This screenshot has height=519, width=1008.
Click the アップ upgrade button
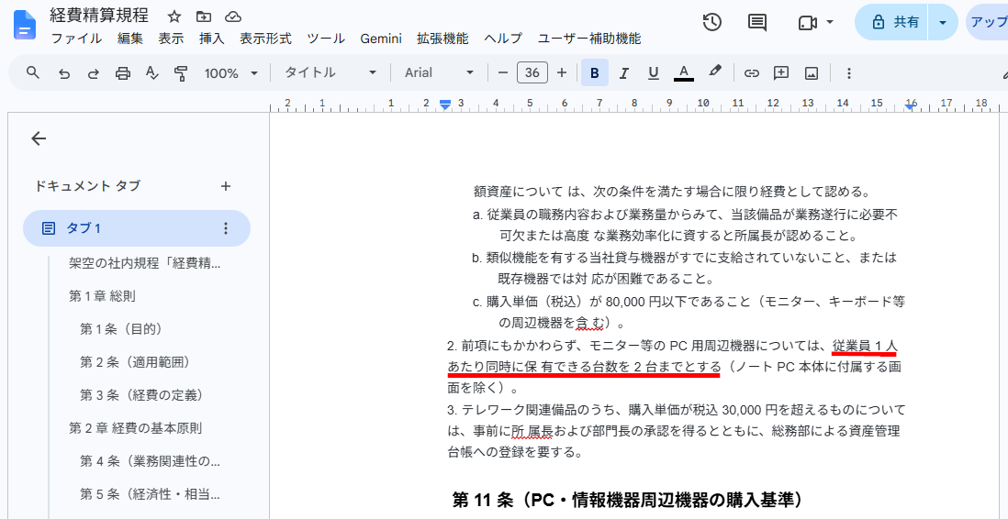click(x=988, y=23)
